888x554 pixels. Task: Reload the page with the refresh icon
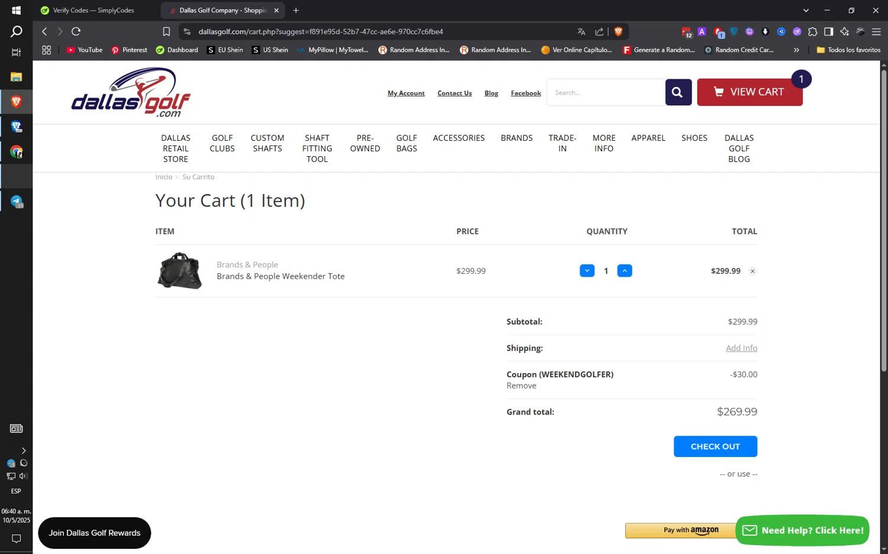pyautogui.click(x=76, y=31)
